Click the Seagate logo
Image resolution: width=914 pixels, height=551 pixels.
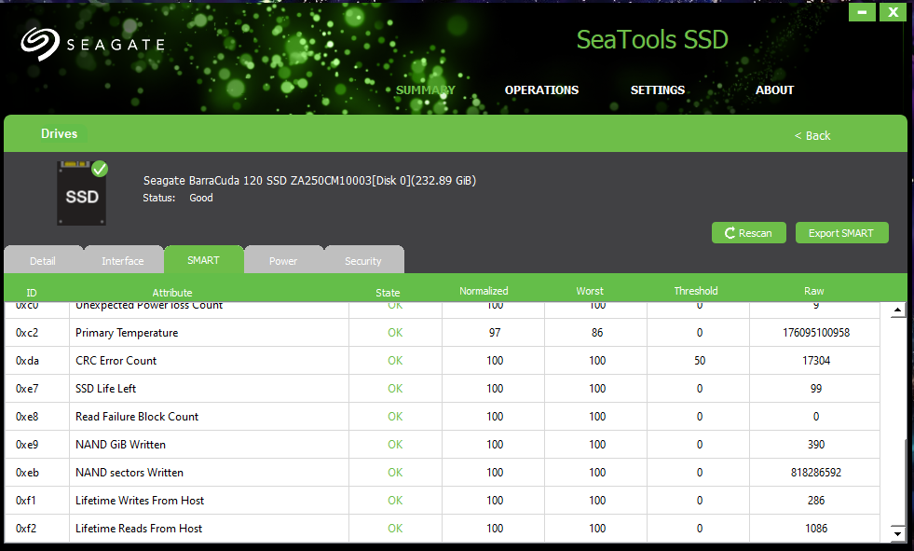pyautogui.click(x=92, y=45)
